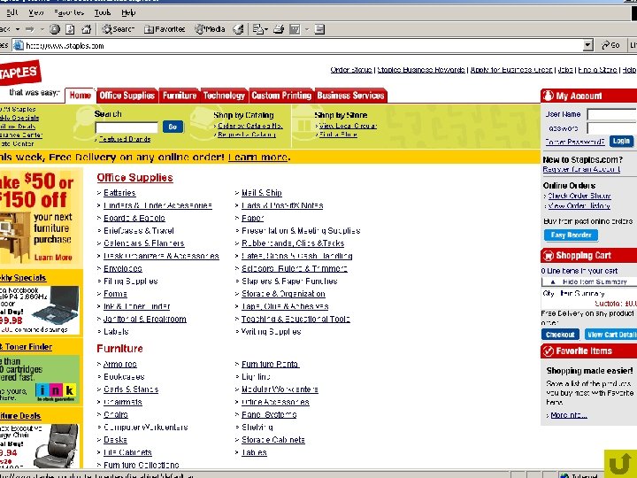Click the Learn more free delivery link
Image resolution: width=637 pixels, height=478 pixels.
(x=259, y=158)
